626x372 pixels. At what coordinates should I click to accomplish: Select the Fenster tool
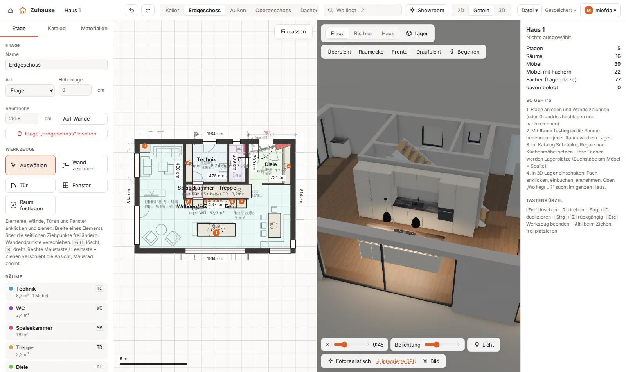coord(83,185)
